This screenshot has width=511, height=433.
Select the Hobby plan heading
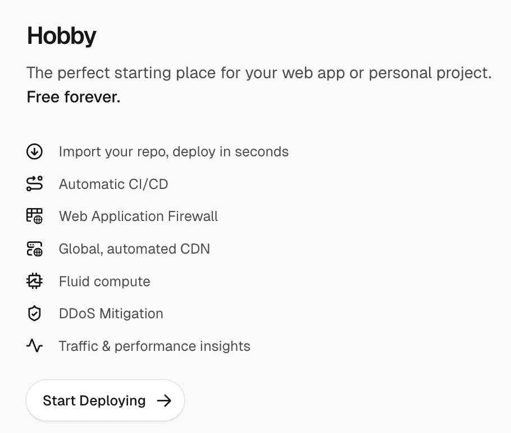coord(61,36)
